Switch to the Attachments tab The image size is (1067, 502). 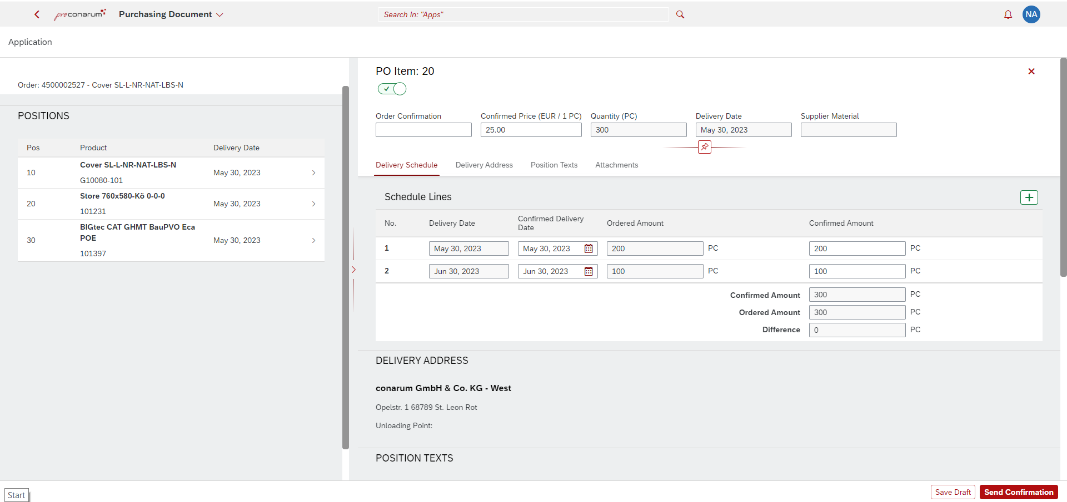pyautogui.click(x=616, y=165)
